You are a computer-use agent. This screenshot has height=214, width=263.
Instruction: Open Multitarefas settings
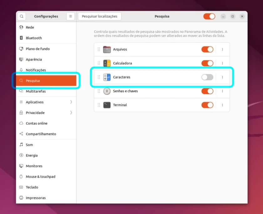(46, 91)
